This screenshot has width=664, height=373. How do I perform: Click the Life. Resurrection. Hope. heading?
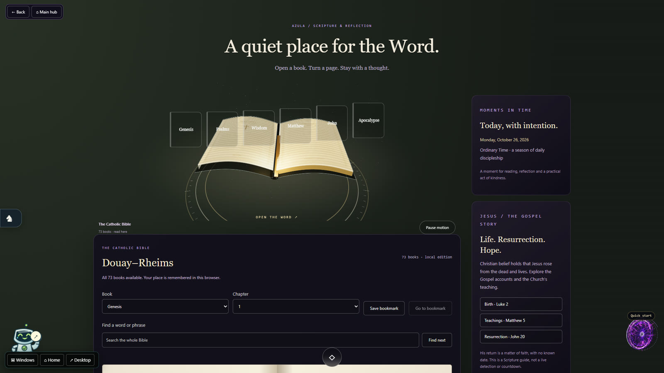click(x=513, y=245)
